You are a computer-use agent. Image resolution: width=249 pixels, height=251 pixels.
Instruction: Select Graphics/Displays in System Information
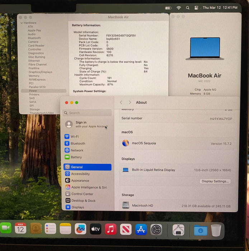click(40, 72)
